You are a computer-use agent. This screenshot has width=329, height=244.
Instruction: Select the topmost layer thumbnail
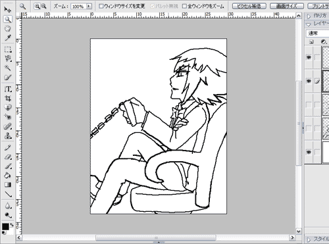(326, 57)
